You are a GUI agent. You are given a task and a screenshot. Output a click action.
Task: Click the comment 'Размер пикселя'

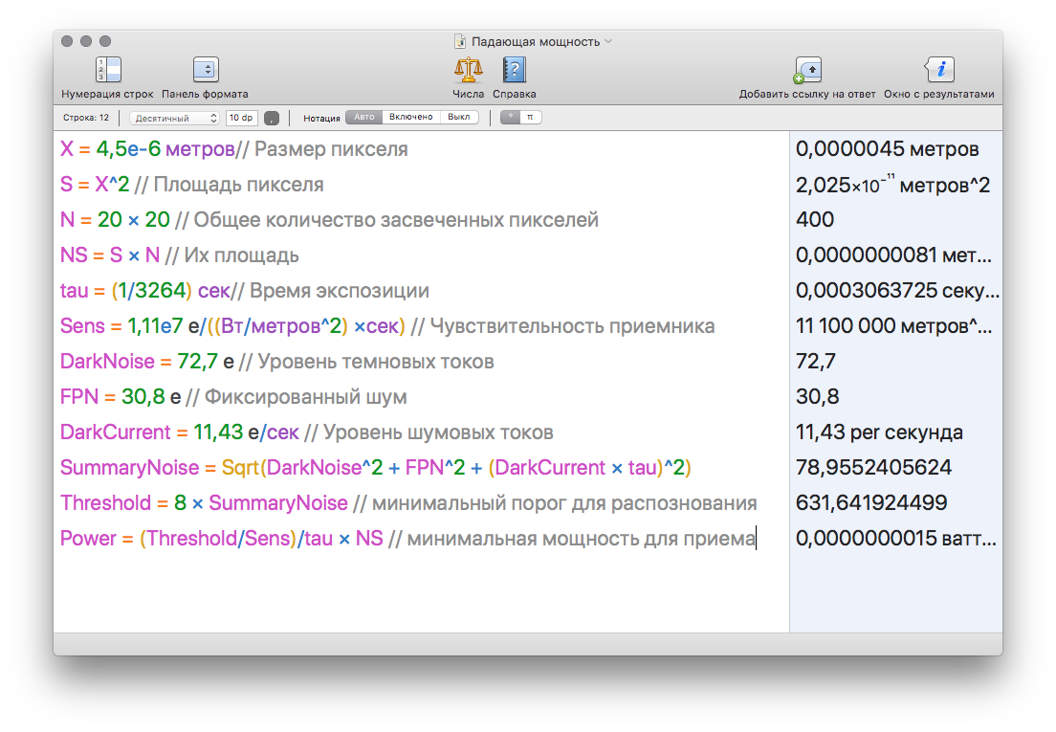[331, 149]
